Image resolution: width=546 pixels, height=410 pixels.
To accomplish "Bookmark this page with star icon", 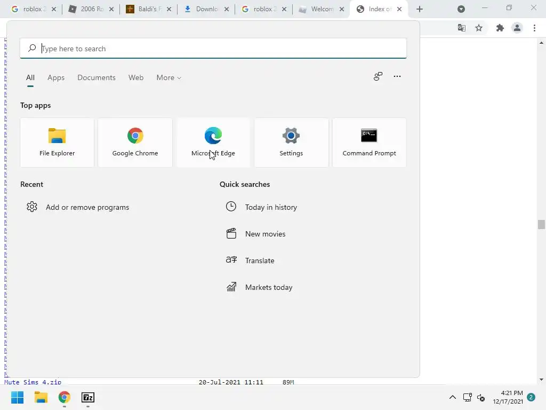I will pyautogui.click(x=479, y=28).
